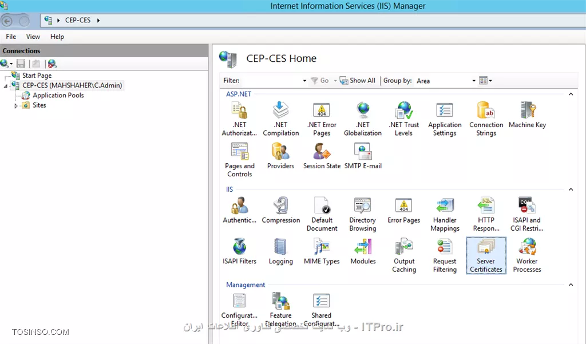The height and width of the screenshot is (344, 586).
Task: Collapse the Management group
Action: [571, 284]
